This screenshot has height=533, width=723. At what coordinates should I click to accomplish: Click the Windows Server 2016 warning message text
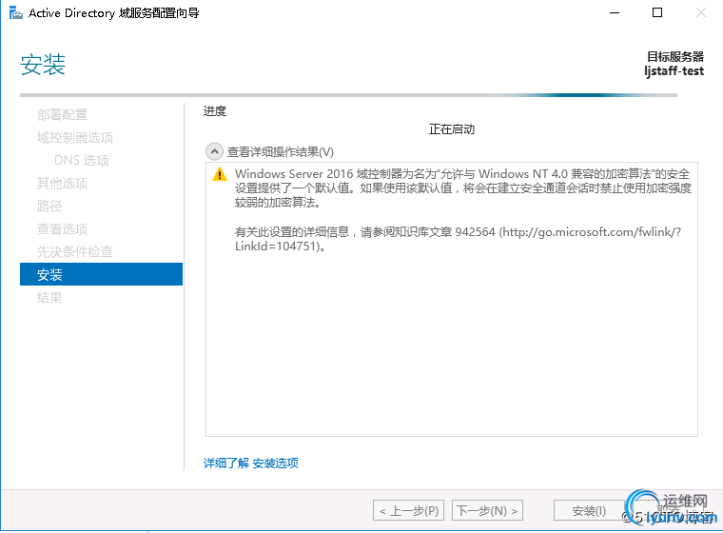click(x=463, y=188)
